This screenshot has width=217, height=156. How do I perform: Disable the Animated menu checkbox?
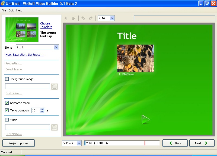click(x=7, y=103)
